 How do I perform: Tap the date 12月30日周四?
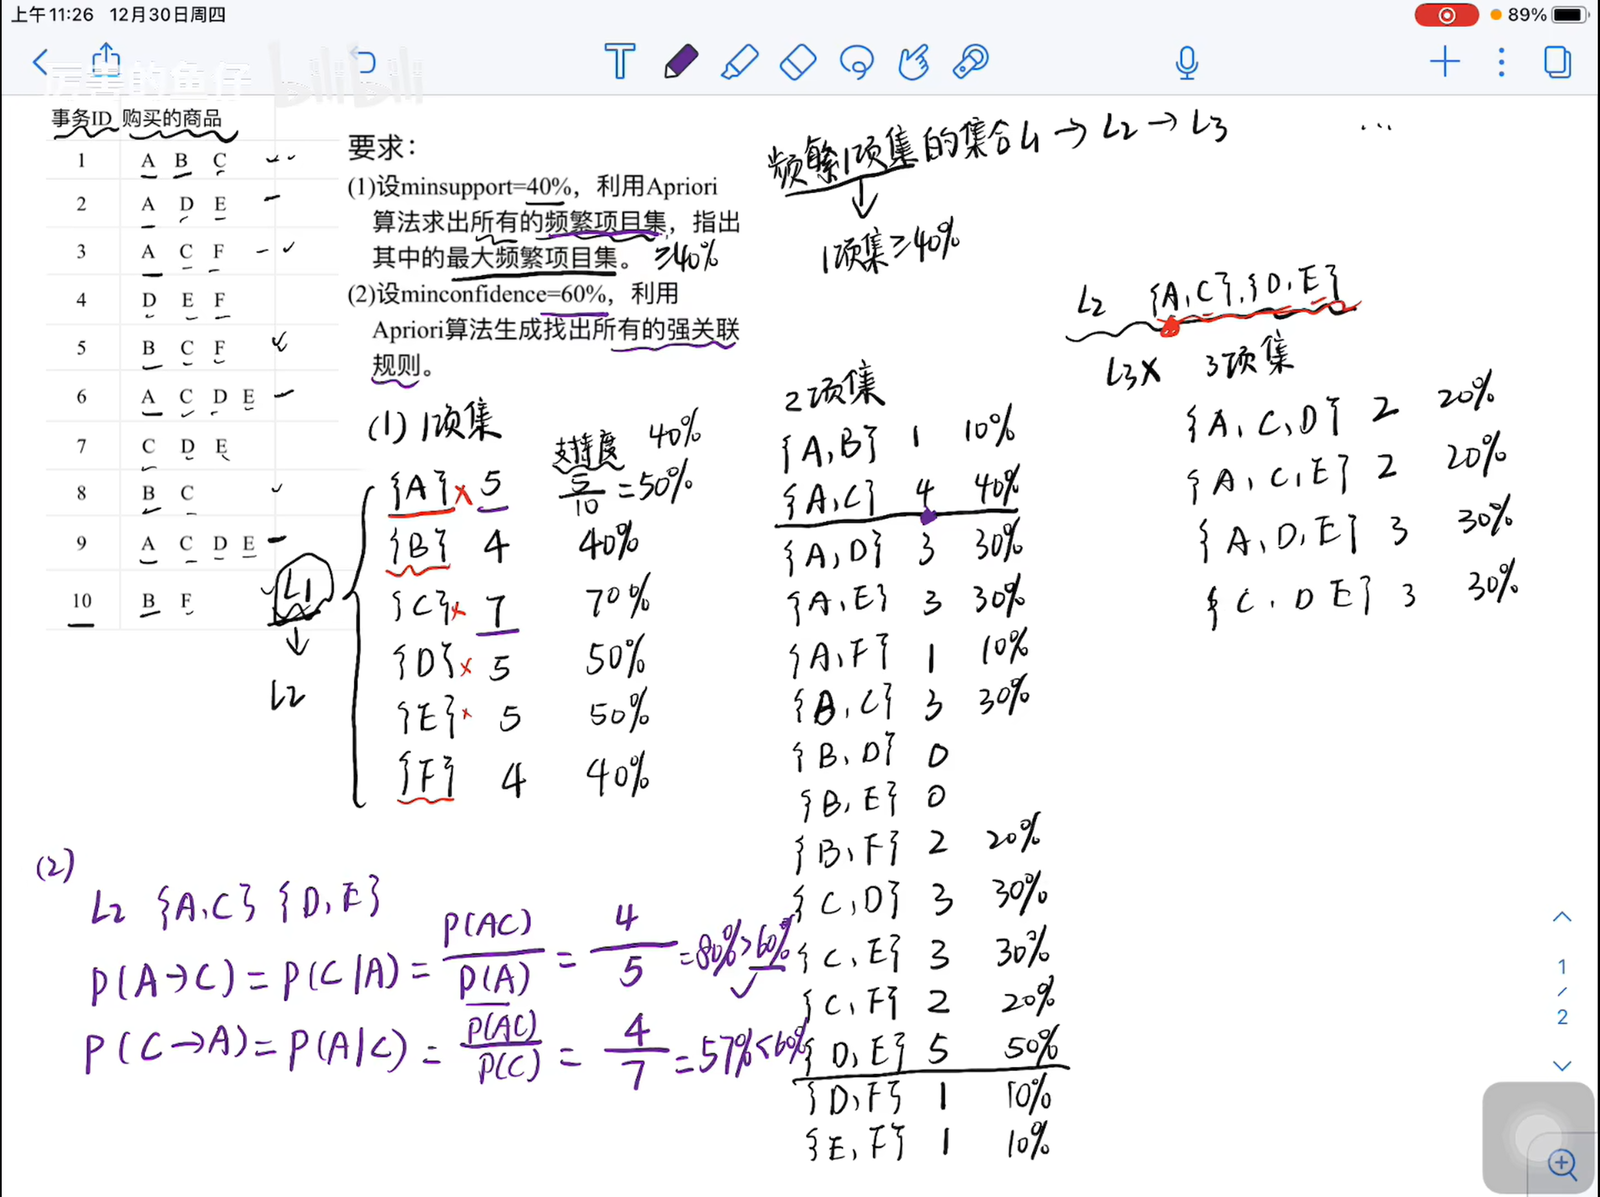[x=168, y=14]
